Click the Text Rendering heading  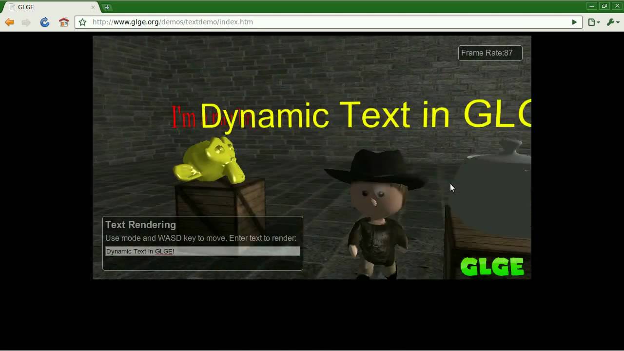[x=140, y=225]
